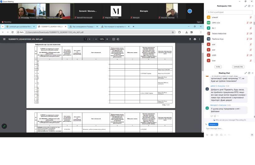
Task: Select participant PK-1
Action: pyautogui.click(x=229, y=28)
